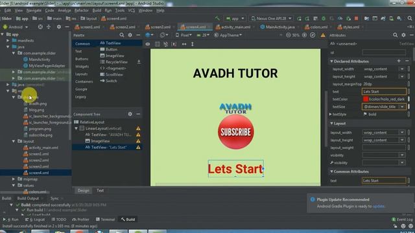
Task: Open the Refactor menu
Action: click(82, 10)
